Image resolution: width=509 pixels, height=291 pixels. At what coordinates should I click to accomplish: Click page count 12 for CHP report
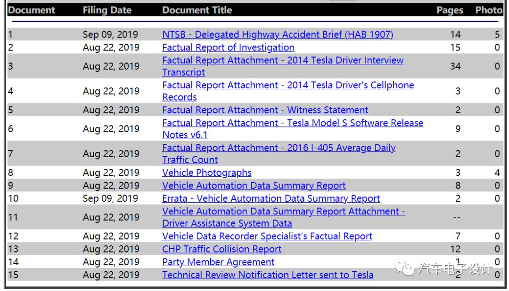click(x=455, y=249)
